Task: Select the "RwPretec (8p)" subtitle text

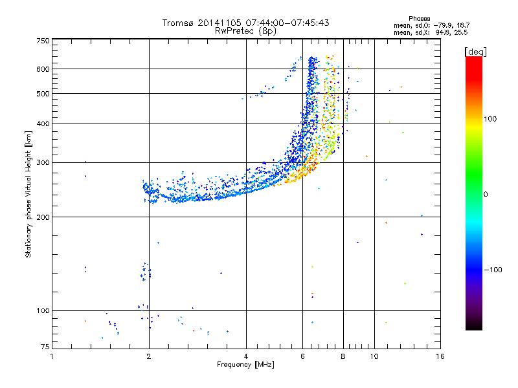Action: [x=245, y=31]
